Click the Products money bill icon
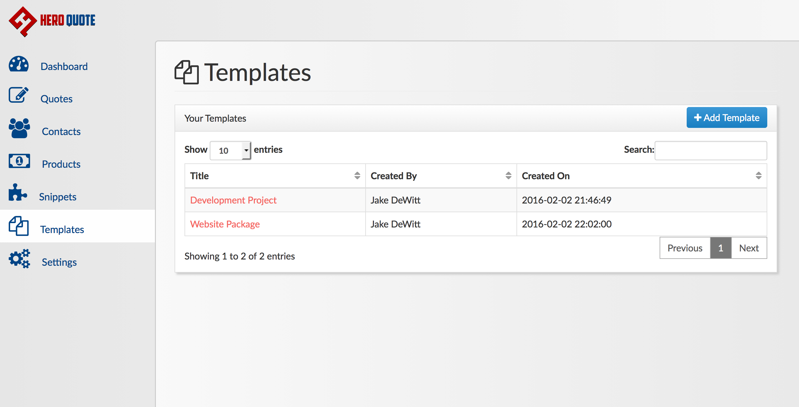The width and height of the screenshot is (799, 407). coord(19,161)
